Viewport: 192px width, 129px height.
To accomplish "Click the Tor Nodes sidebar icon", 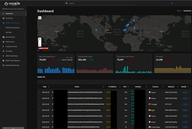I will pos(3,51).
